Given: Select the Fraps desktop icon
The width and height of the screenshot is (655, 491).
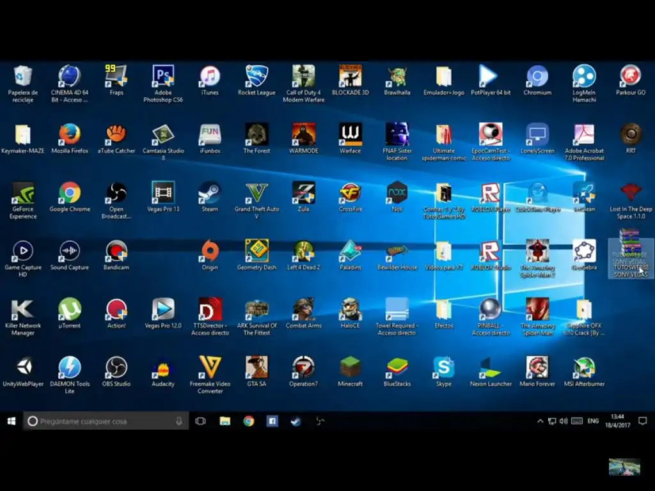Looking at the screenshot, I should 116,76.
